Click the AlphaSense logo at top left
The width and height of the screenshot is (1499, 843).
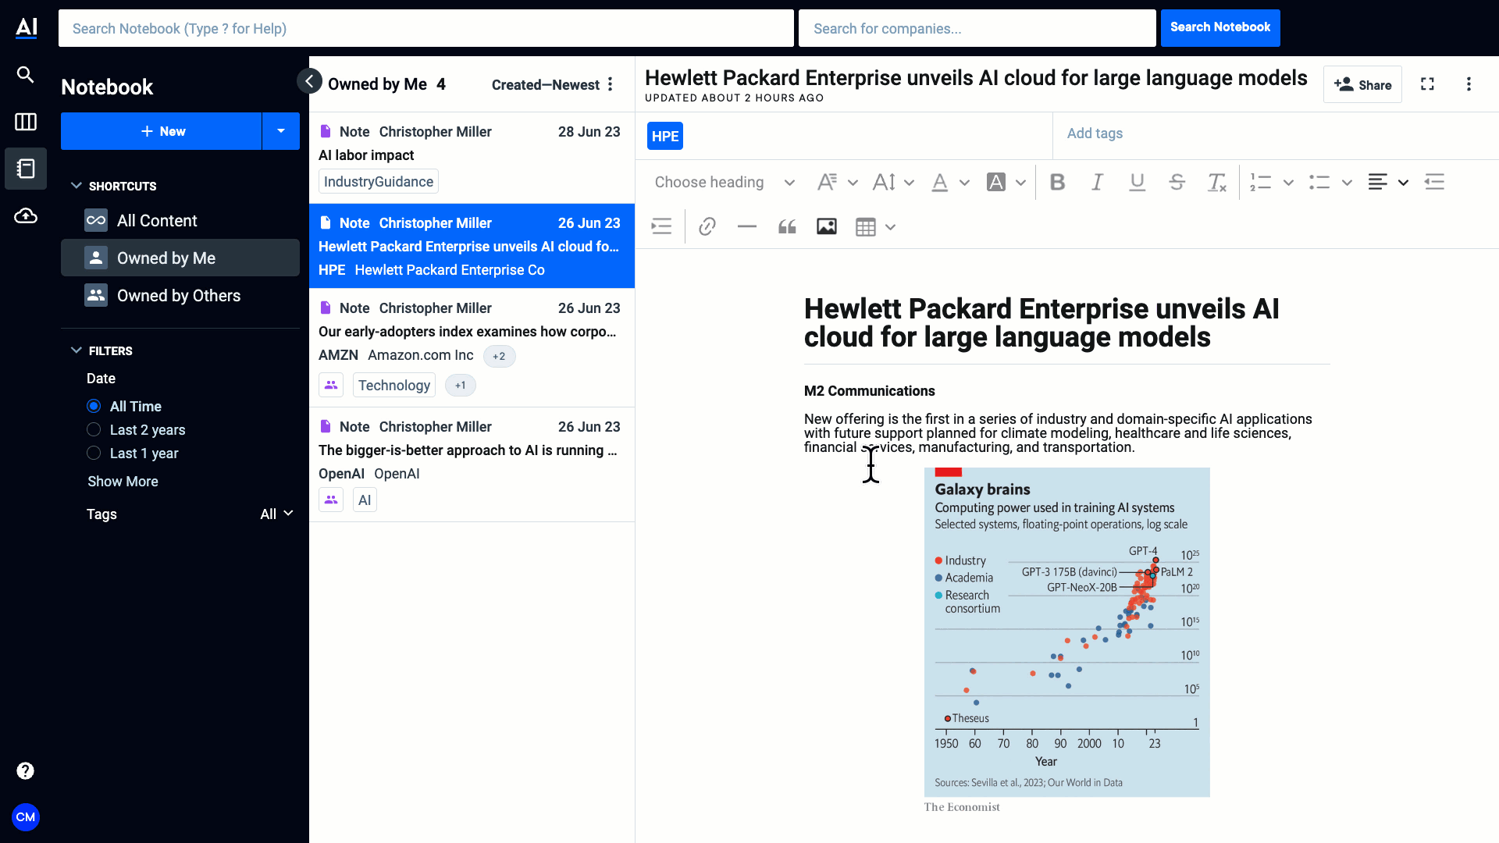(27, 28)
